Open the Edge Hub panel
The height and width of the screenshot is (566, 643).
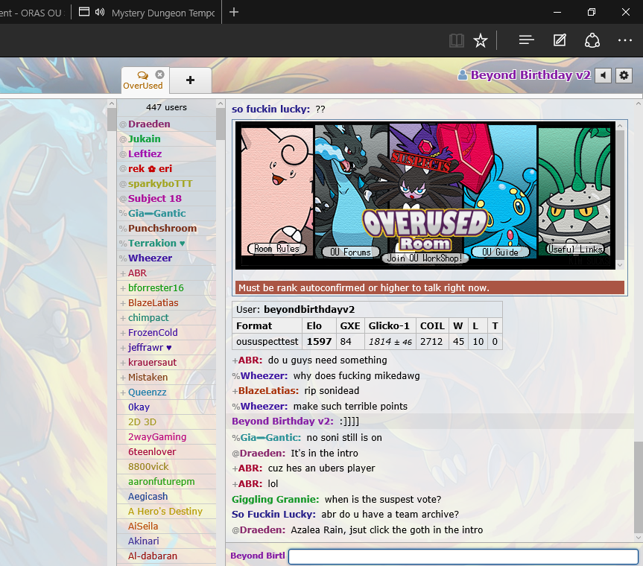(526, 40)
